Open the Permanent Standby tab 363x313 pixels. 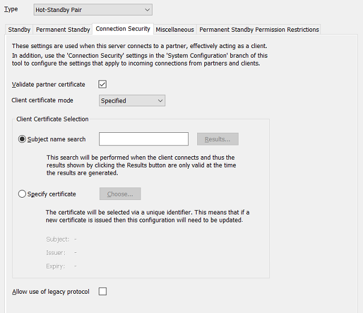pyautogui.click(x=63, y=29)
